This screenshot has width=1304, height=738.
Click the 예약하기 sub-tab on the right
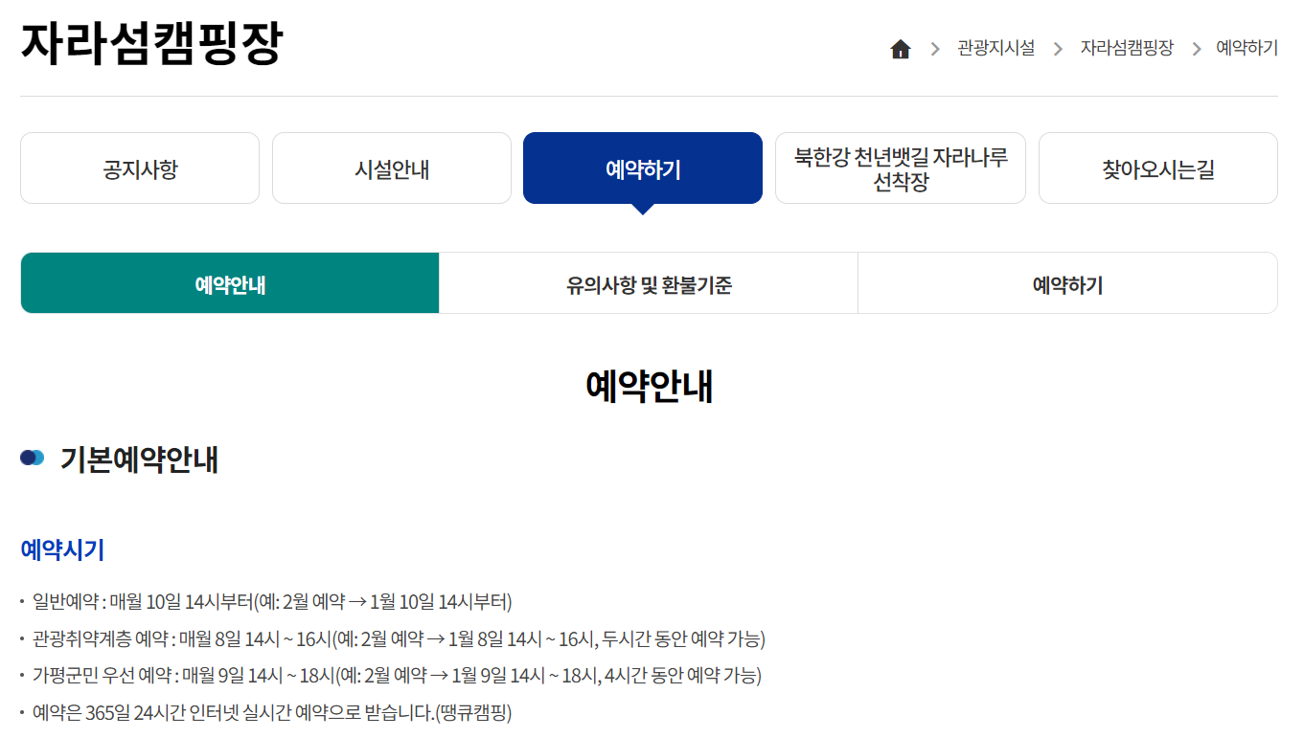[x=1067, y=282]
